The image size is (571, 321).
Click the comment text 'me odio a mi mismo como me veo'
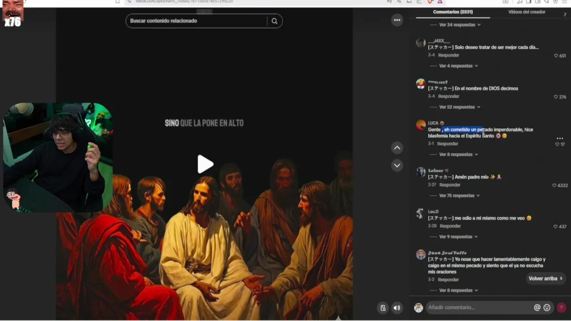[489, 218]
